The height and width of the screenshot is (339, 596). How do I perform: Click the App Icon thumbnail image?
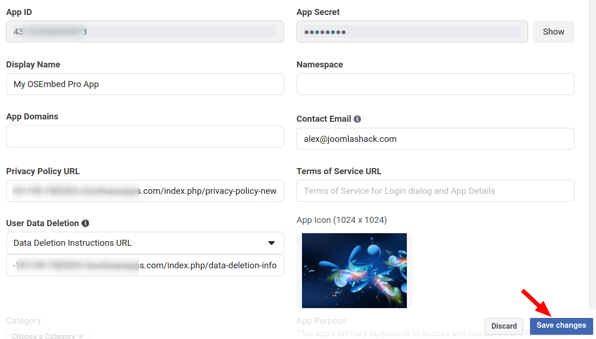[354, 271]
